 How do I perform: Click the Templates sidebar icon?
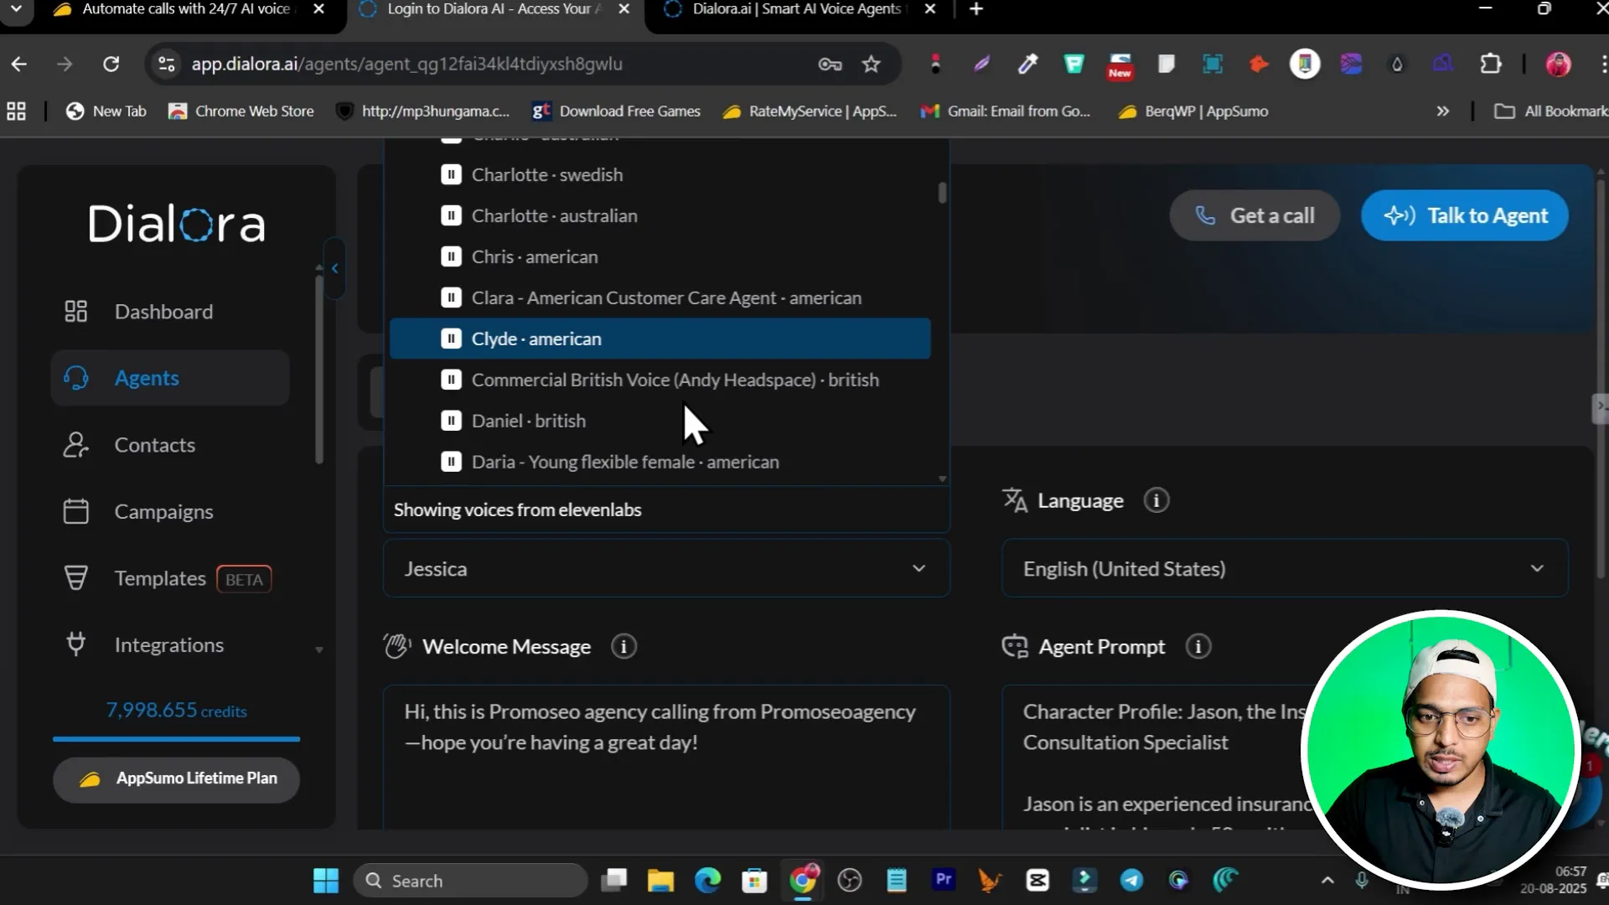point(75,578)
